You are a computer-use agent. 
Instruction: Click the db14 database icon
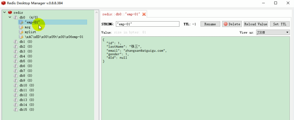16,105
